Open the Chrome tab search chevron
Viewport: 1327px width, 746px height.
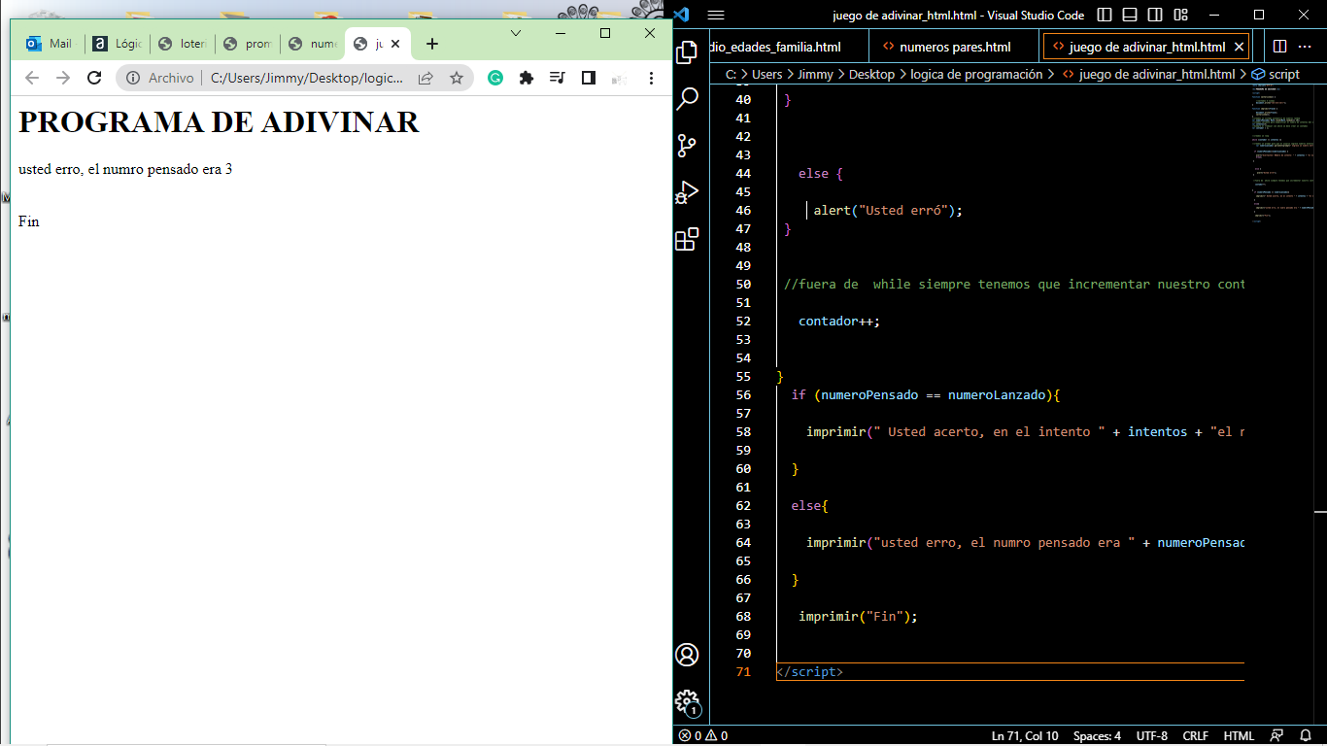pyautogui.click(x=516, y=33)
